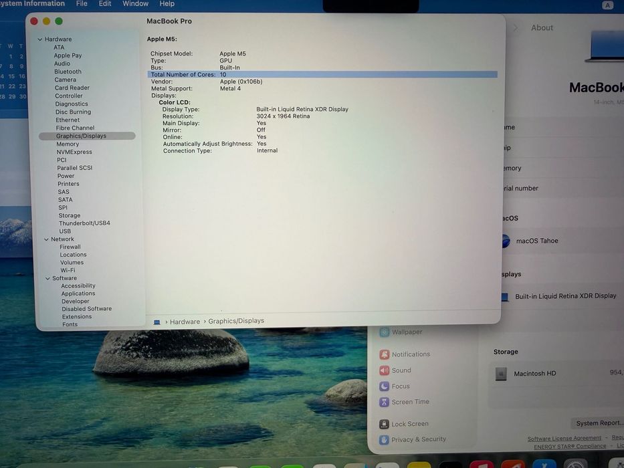
Task: Open the File menu
Action: coord(82,3)
